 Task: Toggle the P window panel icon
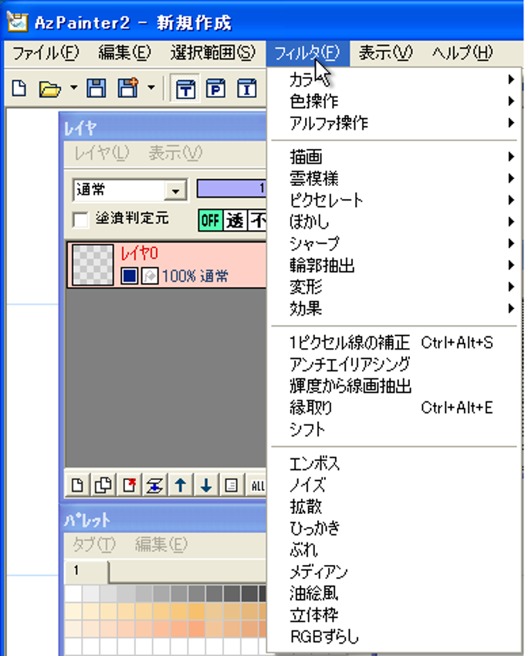(215, 88)
